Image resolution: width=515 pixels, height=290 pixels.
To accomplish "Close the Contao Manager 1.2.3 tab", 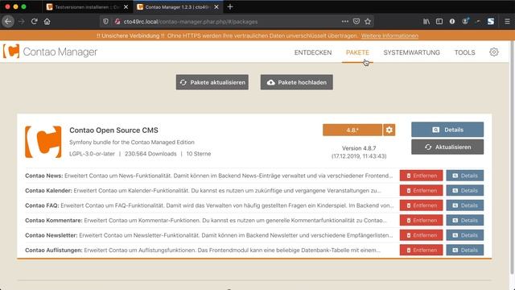I will 216,7.
